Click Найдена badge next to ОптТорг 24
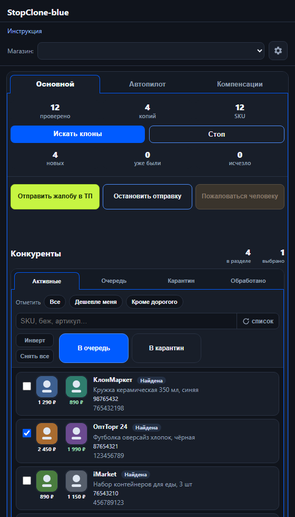Viewport: 295px width, 517px height. tap(146, 428)
